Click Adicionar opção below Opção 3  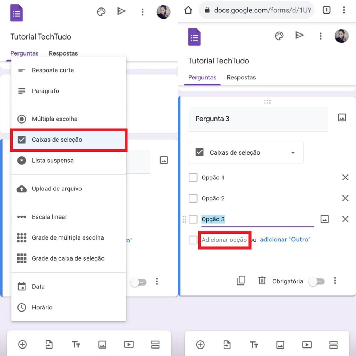click(x=224, y=240)
